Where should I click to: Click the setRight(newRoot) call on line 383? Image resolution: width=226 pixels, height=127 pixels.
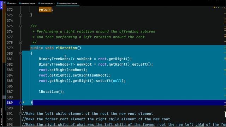[67, 70]
